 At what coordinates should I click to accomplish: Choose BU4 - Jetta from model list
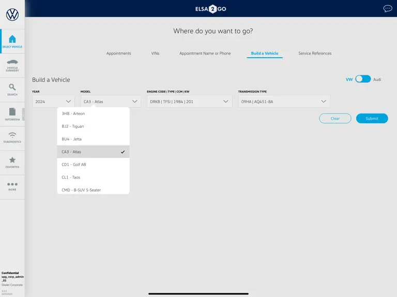coord(94,139)
